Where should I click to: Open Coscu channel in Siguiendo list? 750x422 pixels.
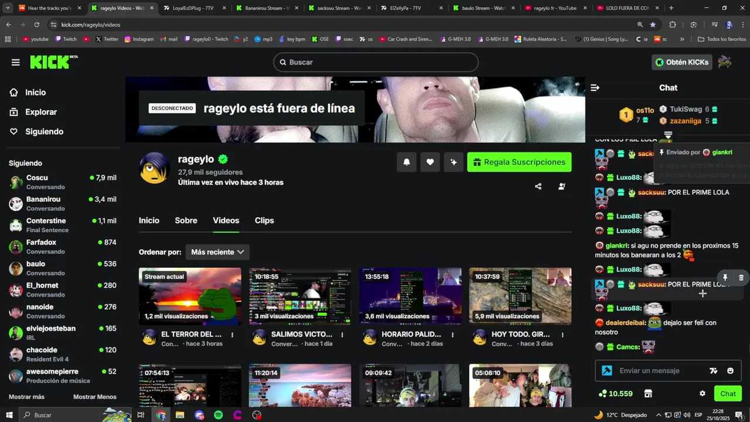pos(63,182)
